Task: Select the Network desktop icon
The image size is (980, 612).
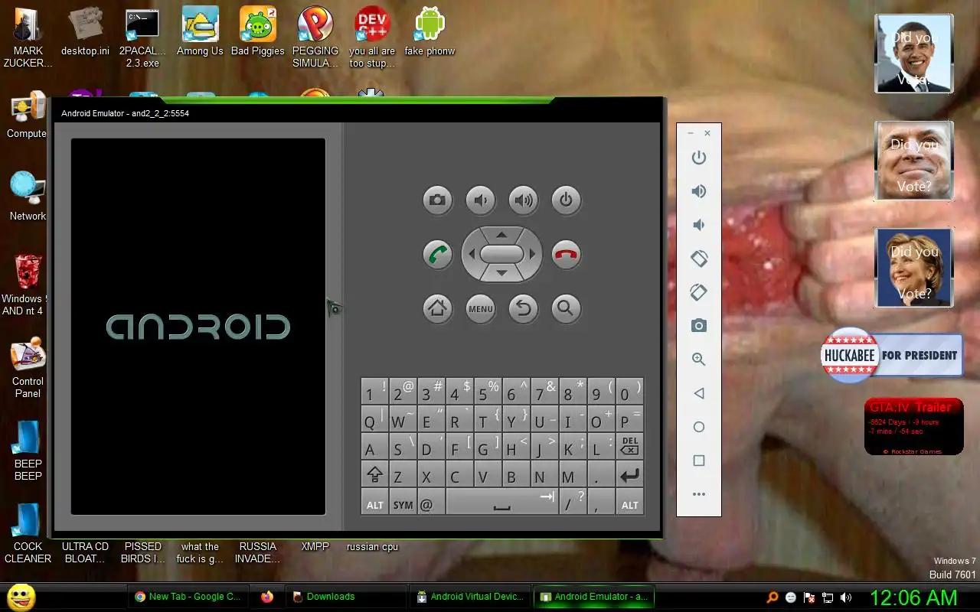Action: pyautogui.click(x=28, y=197)
